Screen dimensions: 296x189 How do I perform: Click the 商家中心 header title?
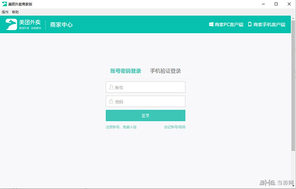click(x=61, y=25)
